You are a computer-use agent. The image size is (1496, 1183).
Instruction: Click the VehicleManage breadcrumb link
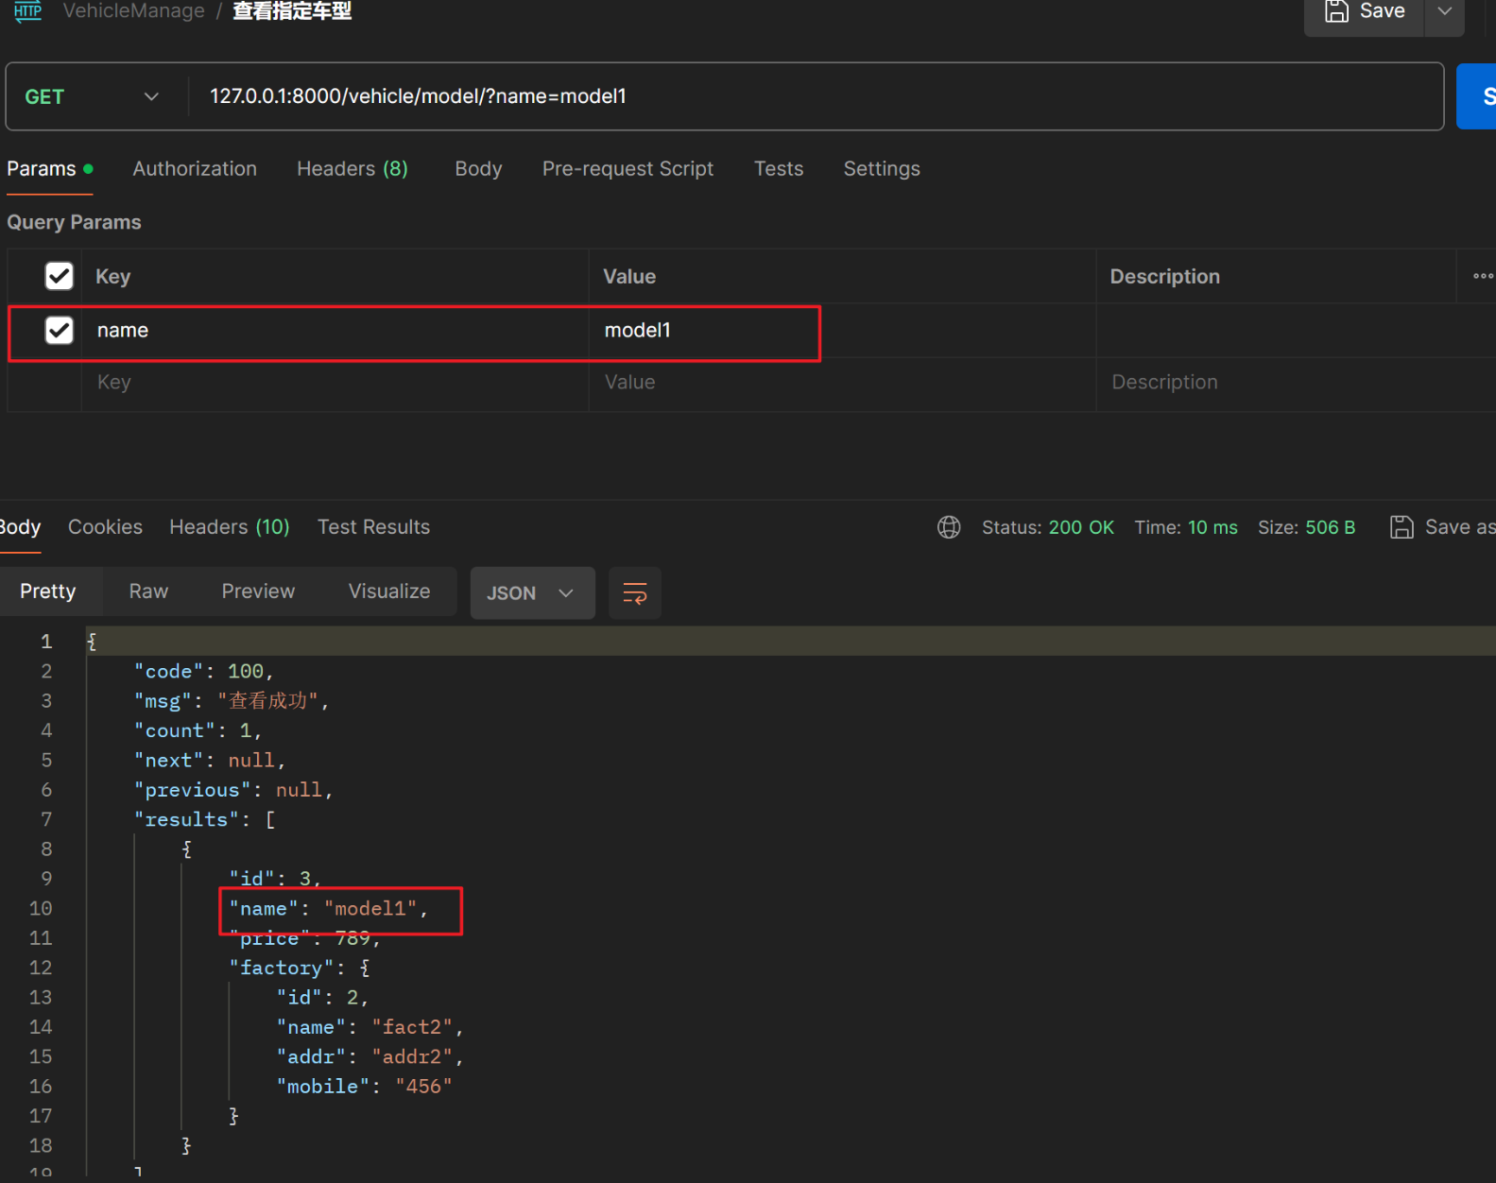point(133,11)
